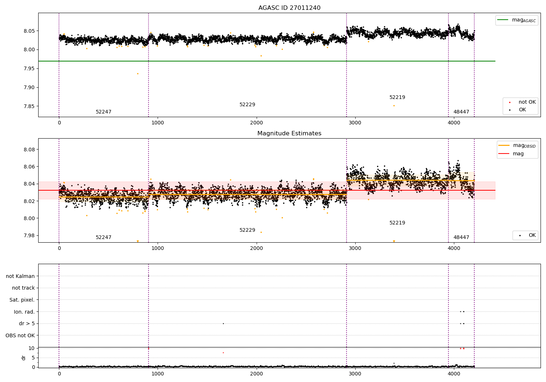Click the 8.05 tick on the top plot

click(29, 31)
